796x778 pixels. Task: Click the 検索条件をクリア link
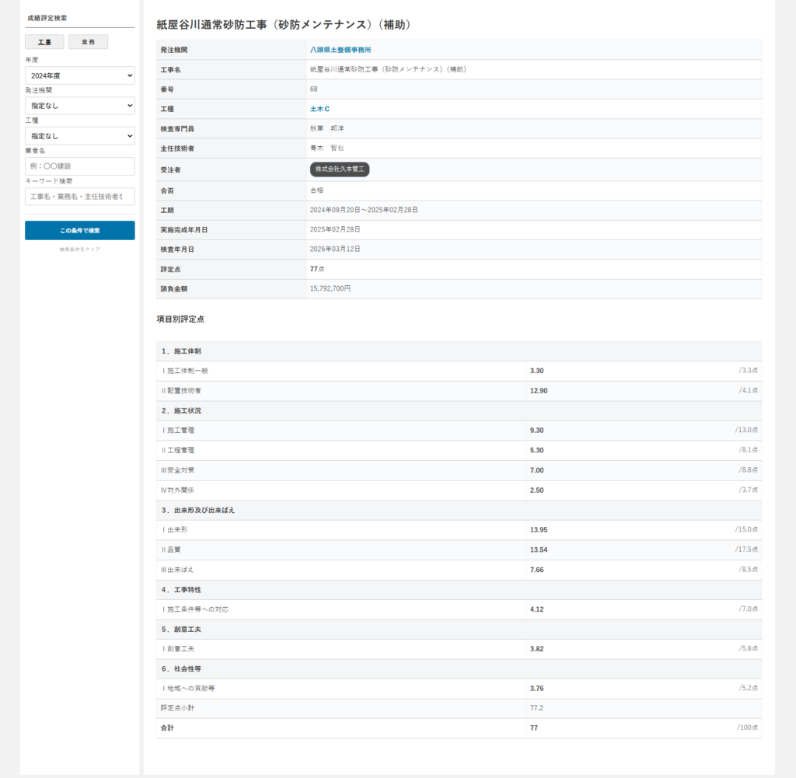(79, 249)
